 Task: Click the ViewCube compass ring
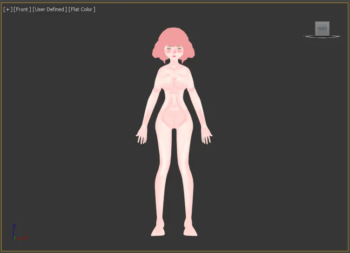(x=335, y=37)
